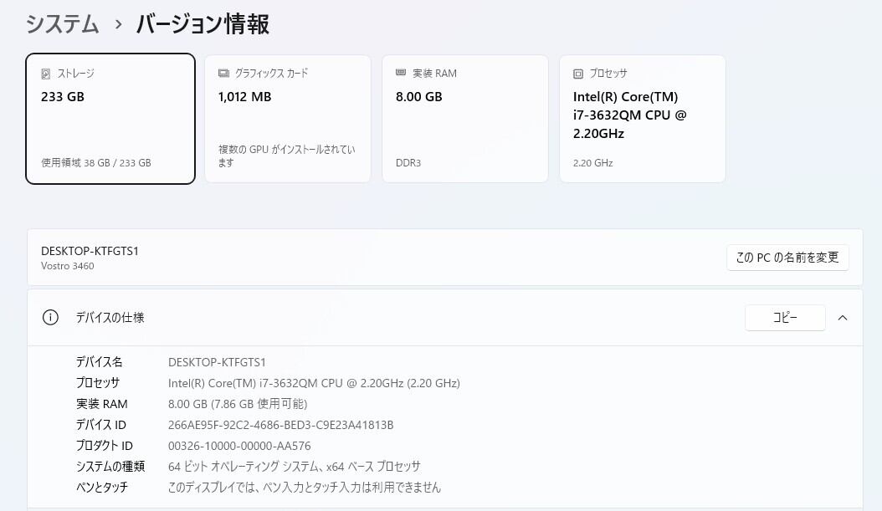This screenshot has width=882, height=511.
Task: Click the device specifications info icon
Action: point(50,318)
